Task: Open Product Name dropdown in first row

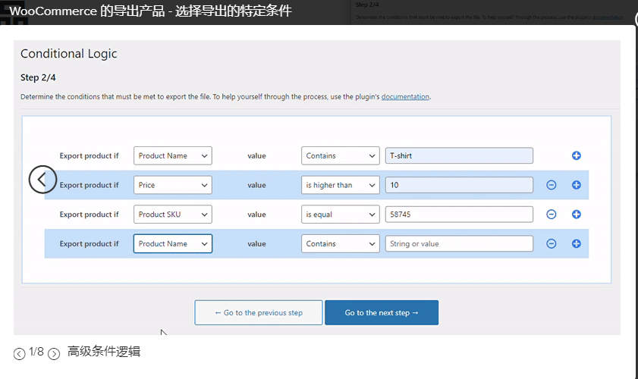Action: [172, 155]
